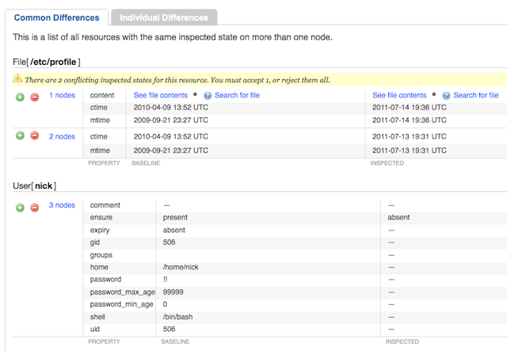Select the User[nick] resource heading
The width and height of the screenshot is (507, 351).
[35, 185]
